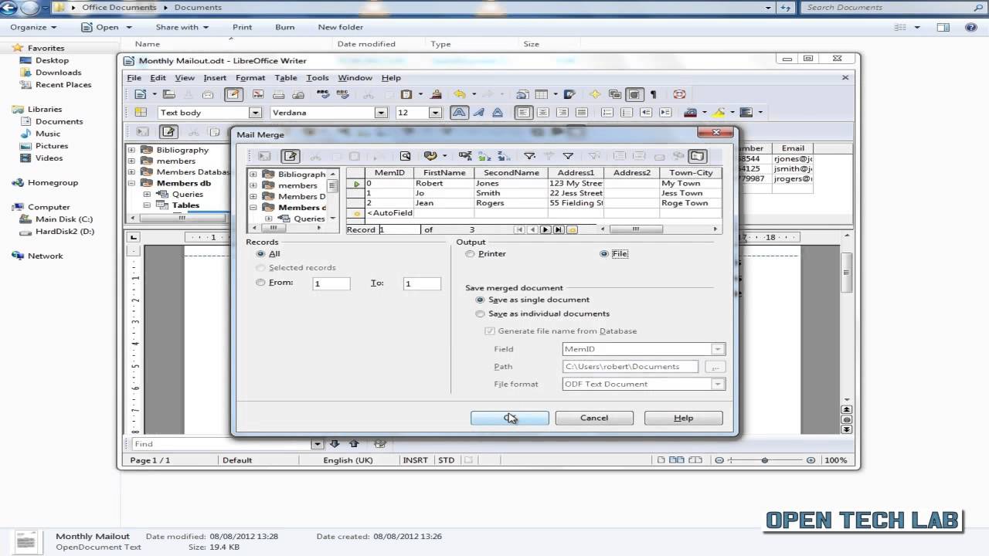Viewport: 989px width, 556px height.
Task: Click Align Left icon in Writer
Action: pos(524,113)
